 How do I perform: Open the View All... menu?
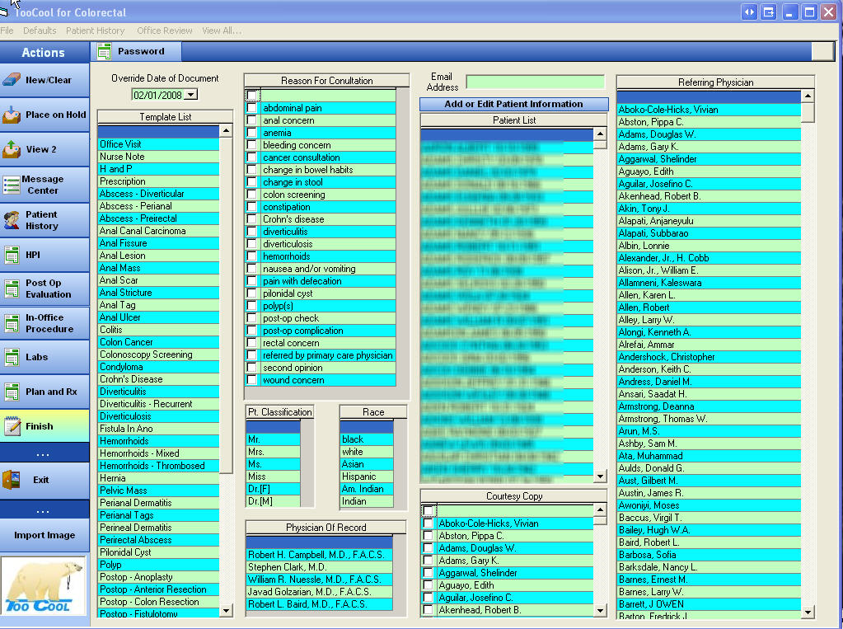pos(222,31)
